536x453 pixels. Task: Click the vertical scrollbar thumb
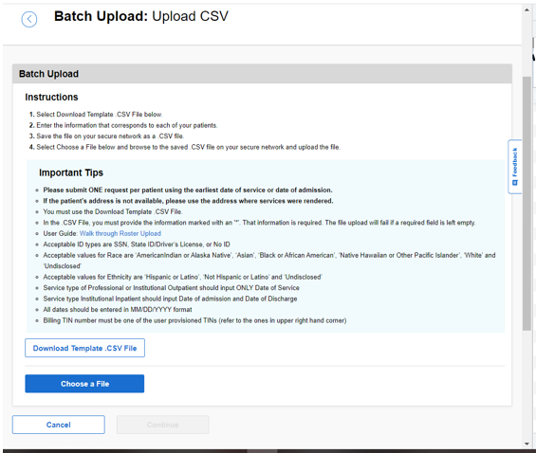click(527, 203)
